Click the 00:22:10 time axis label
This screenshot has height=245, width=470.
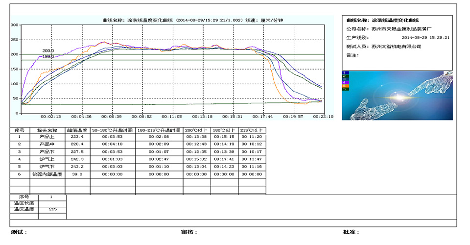tap(324, 116)
